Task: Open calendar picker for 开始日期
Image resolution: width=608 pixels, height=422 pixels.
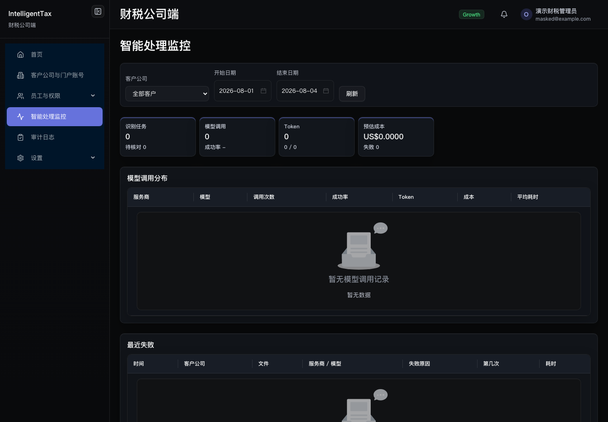Action: (x=263, y=91)
